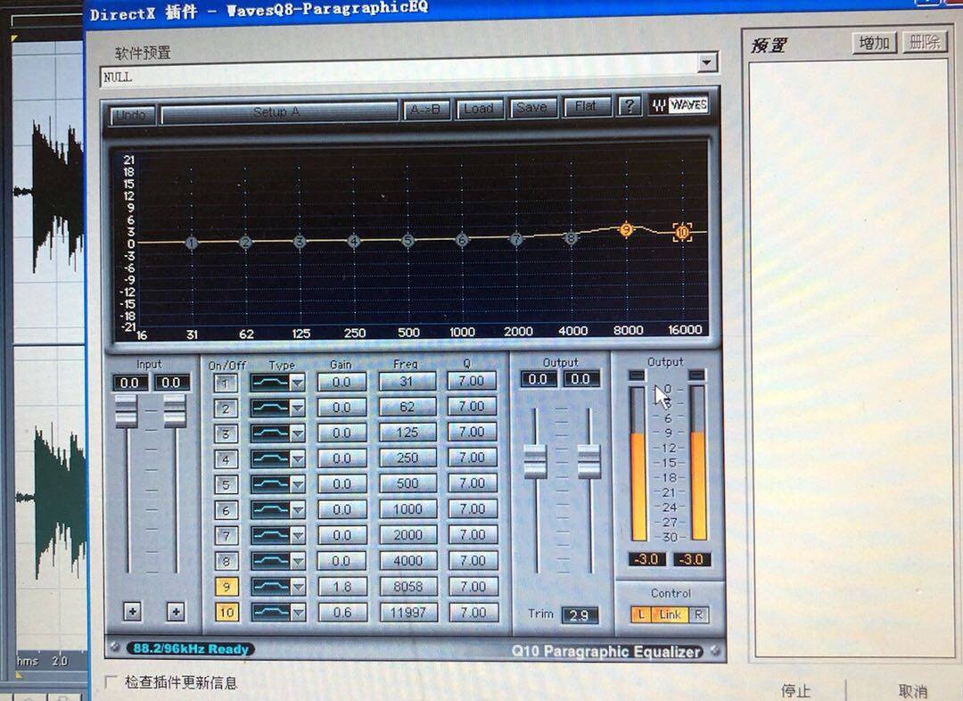Click the Trim value 2.9
963x701 pixels.
click(580, 615)
